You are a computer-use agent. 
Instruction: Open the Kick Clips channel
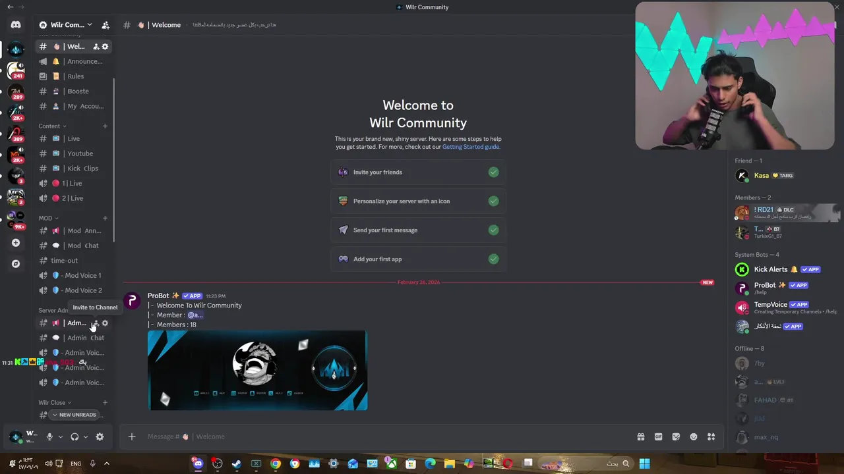[x=74, y=169]
